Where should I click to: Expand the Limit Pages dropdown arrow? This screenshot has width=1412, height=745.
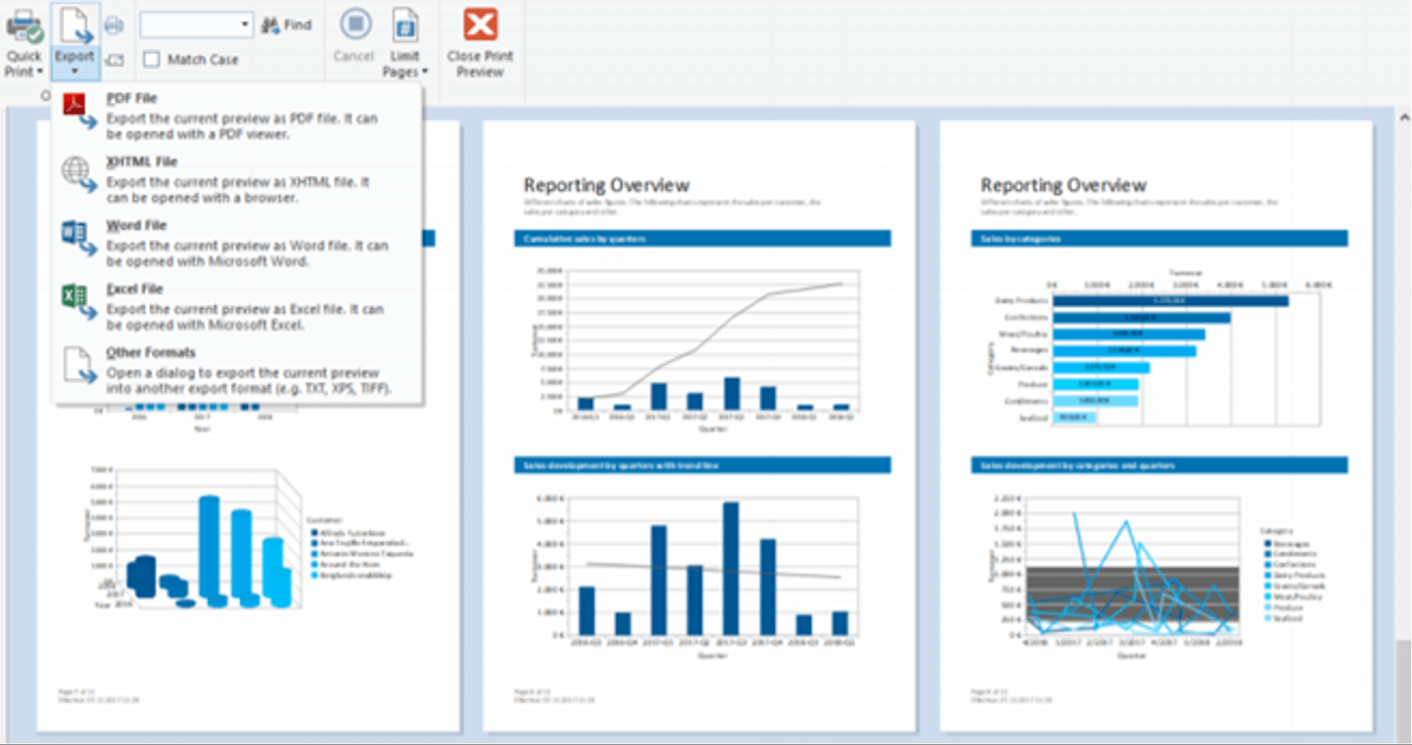[x=425, y=72]
